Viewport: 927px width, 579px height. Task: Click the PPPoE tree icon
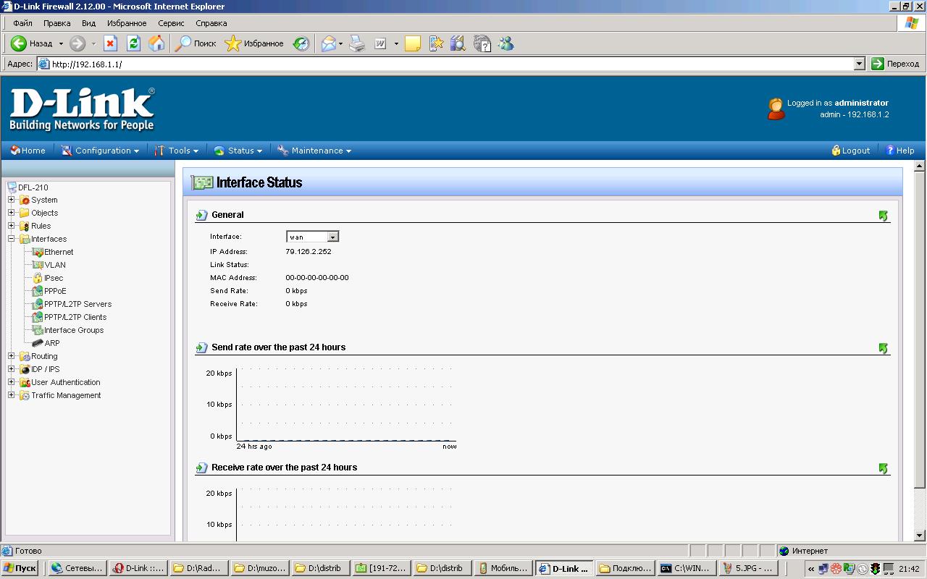38,291
